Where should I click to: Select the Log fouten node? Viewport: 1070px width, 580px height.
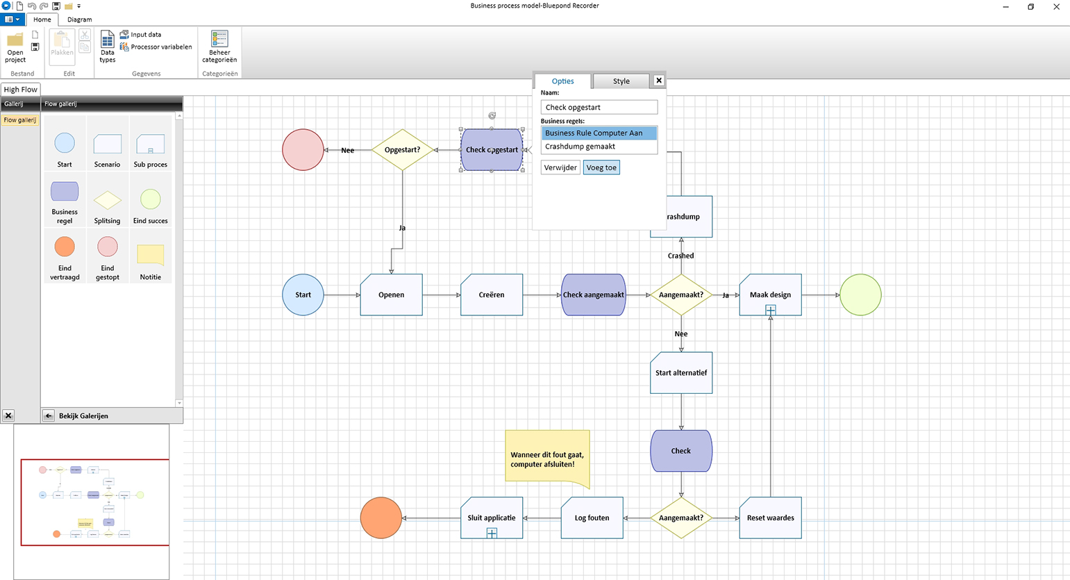(592, 517)
